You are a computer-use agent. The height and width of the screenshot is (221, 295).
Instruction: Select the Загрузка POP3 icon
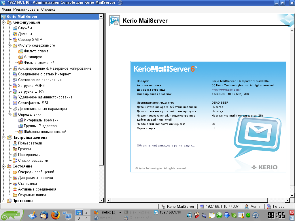tap(15, 86)
